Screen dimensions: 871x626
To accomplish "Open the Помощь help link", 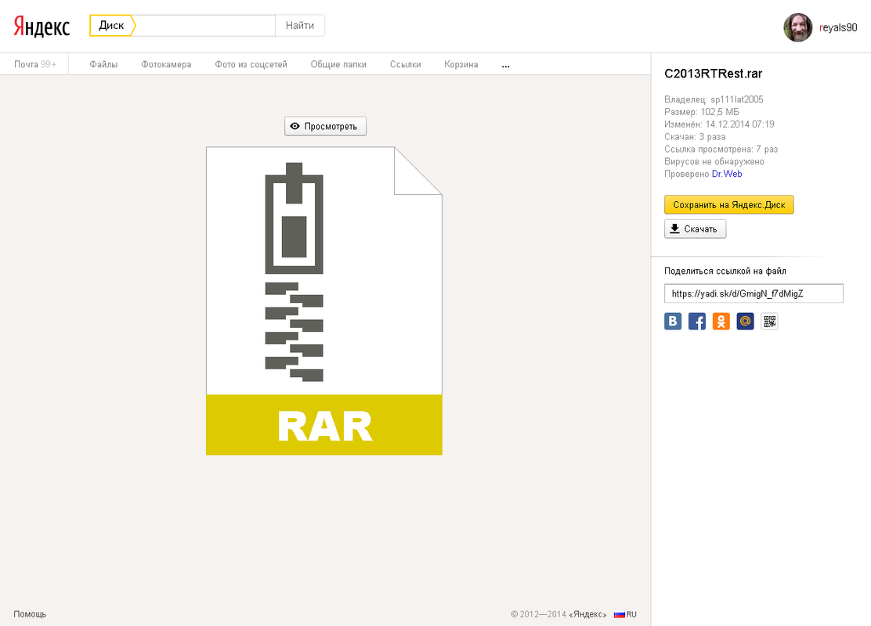I will [x=30, y=613].
